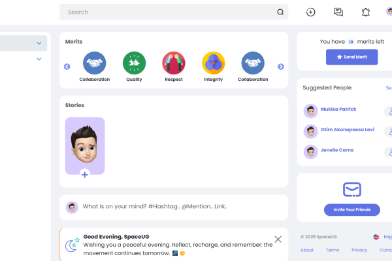392x261 pixels.
Task: Click Invite Your Friends button
Action: [x=351, y=209]
